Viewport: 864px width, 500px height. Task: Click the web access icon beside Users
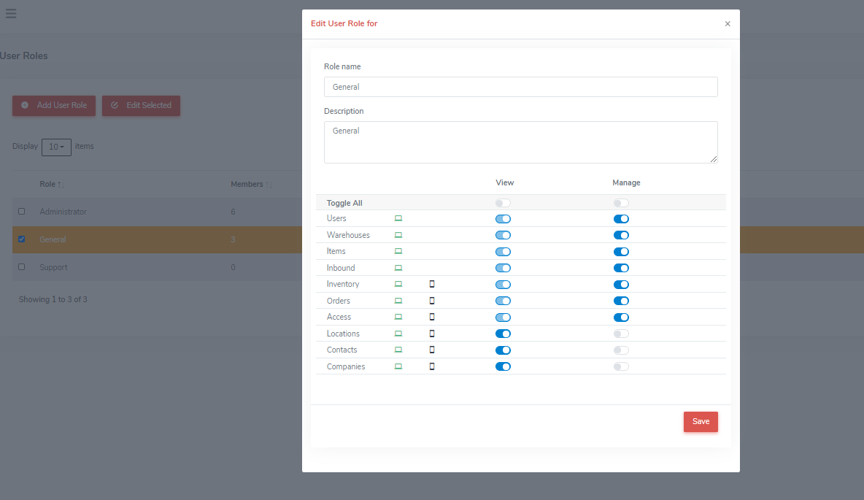click(x=398, y=218)
